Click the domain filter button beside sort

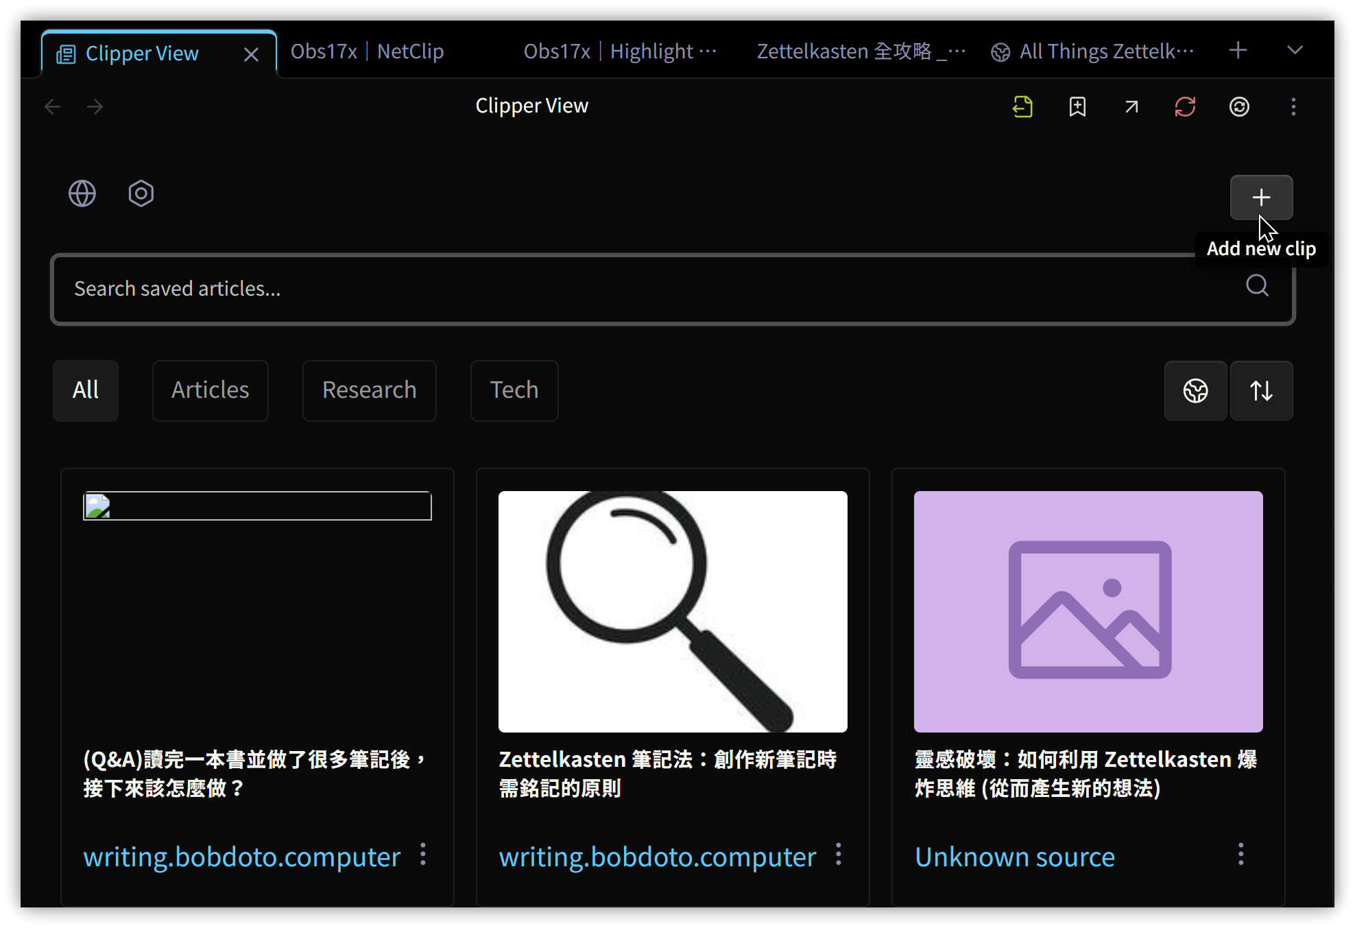pyautogui.click(x=1195, y=391)
